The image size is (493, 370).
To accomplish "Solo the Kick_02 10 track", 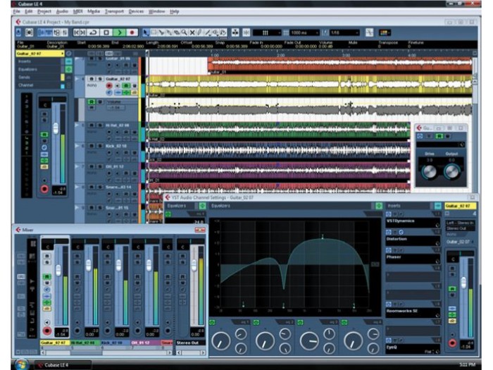I will (100, 146).
